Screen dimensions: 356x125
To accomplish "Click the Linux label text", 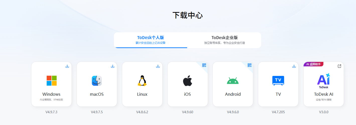I will [x=142, y=94].
